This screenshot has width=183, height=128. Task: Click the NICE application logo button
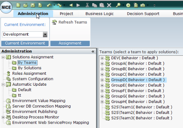6,7
